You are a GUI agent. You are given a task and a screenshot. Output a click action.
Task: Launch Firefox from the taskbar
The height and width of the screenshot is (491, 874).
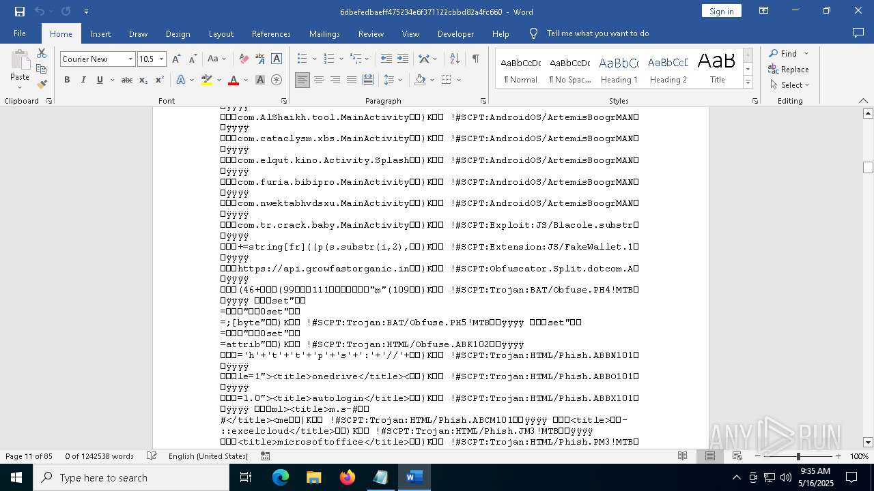click(x=348, y=477)
